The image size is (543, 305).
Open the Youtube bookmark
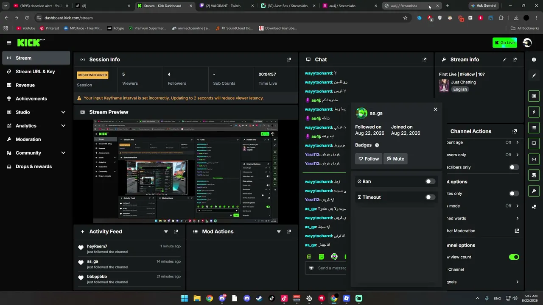tap(26, 28)
